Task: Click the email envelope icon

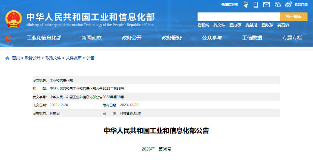Action: click(266, 5)
